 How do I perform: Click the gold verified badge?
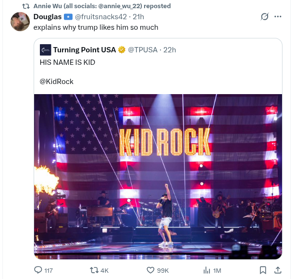122,49
